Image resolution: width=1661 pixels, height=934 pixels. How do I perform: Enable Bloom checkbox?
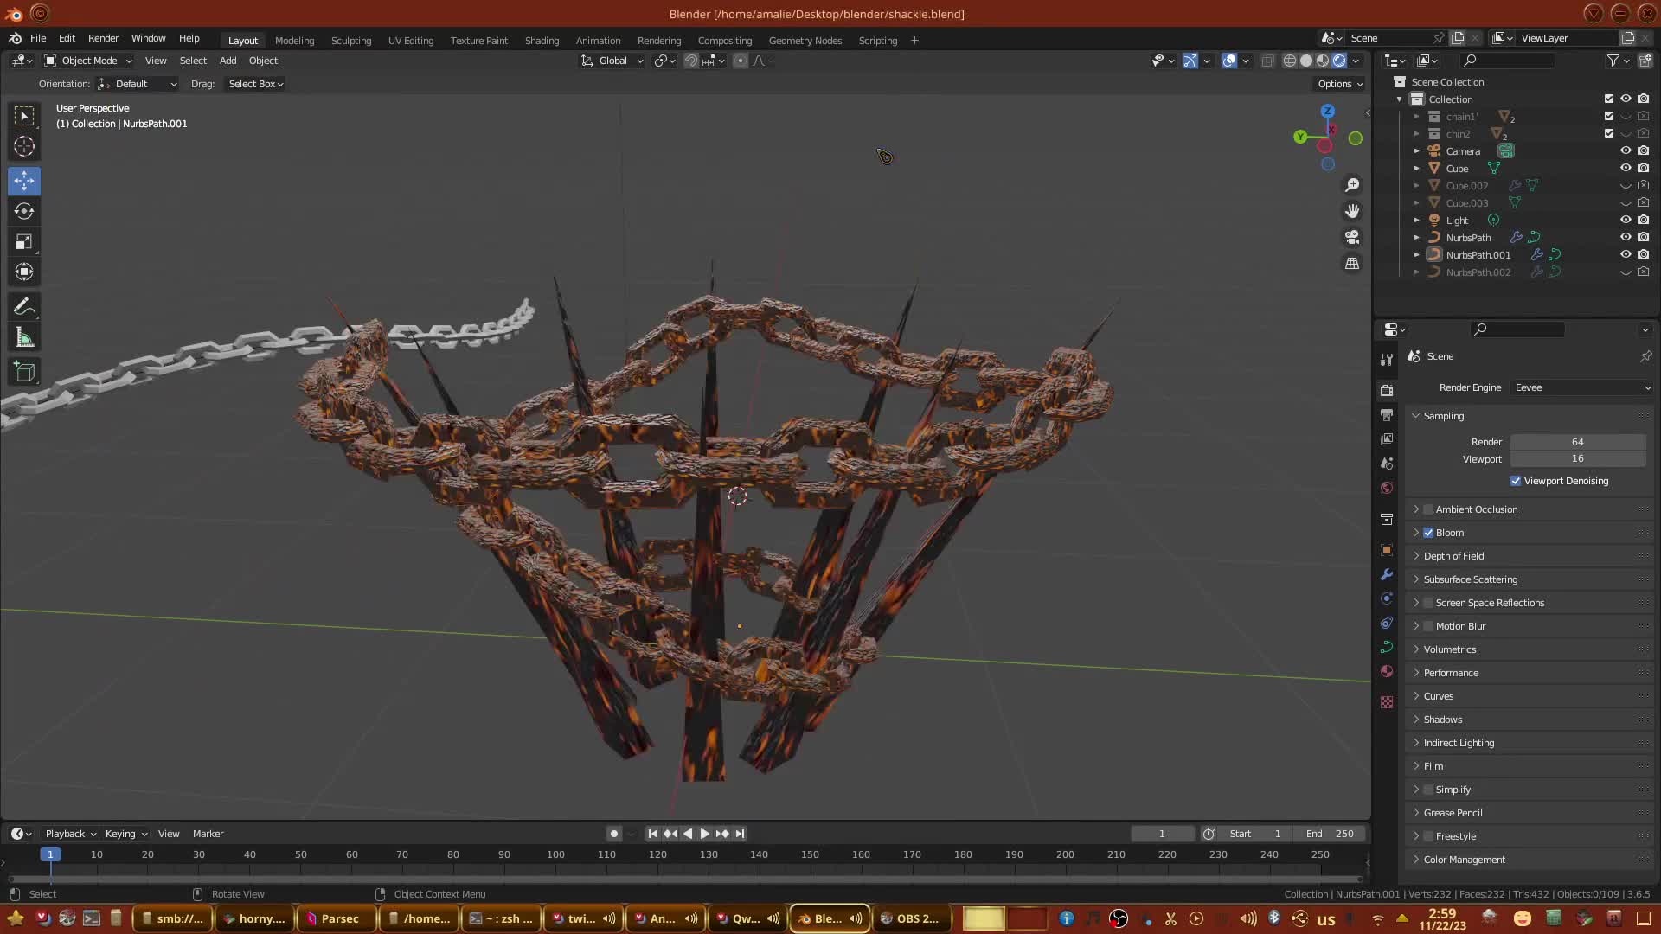click(1428, 533)
